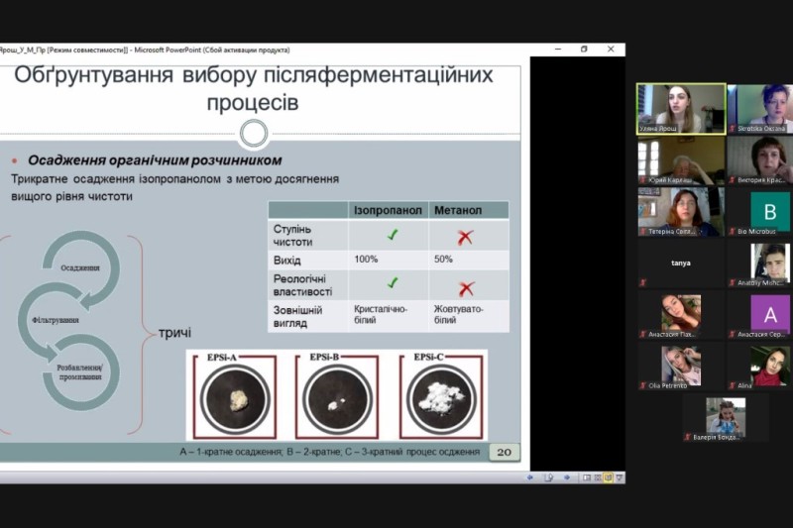The height and width of the screenshot is (528, 793).
Task: Switch to Normal view in status bar
Action: click(x=587, y=477)
